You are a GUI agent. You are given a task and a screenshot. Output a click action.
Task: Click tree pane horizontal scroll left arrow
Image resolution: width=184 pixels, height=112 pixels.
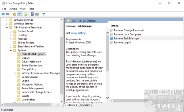[2, 105]
